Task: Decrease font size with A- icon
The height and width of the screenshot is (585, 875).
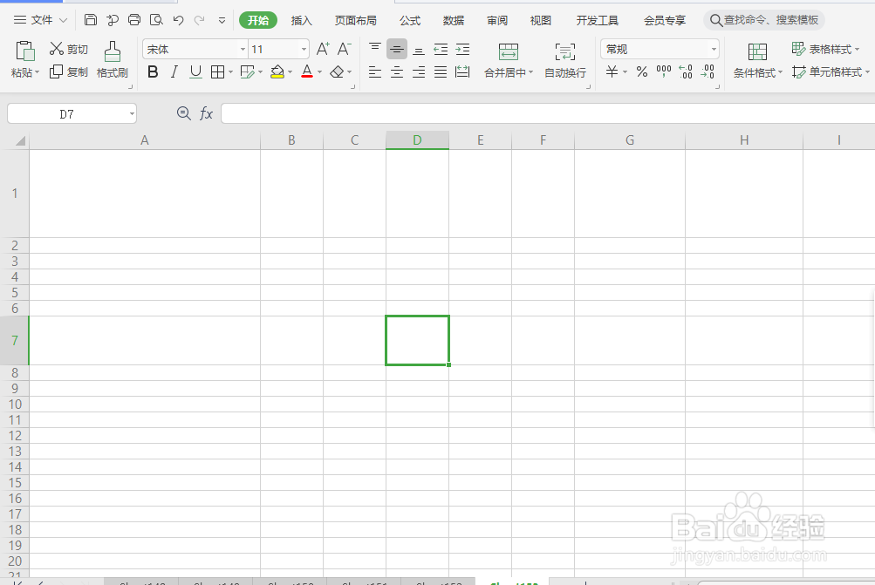Action: point(345,49)
